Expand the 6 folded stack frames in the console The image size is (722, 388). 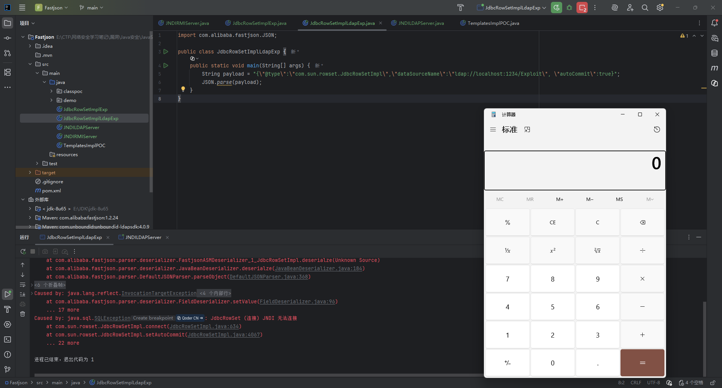[50, 285]
